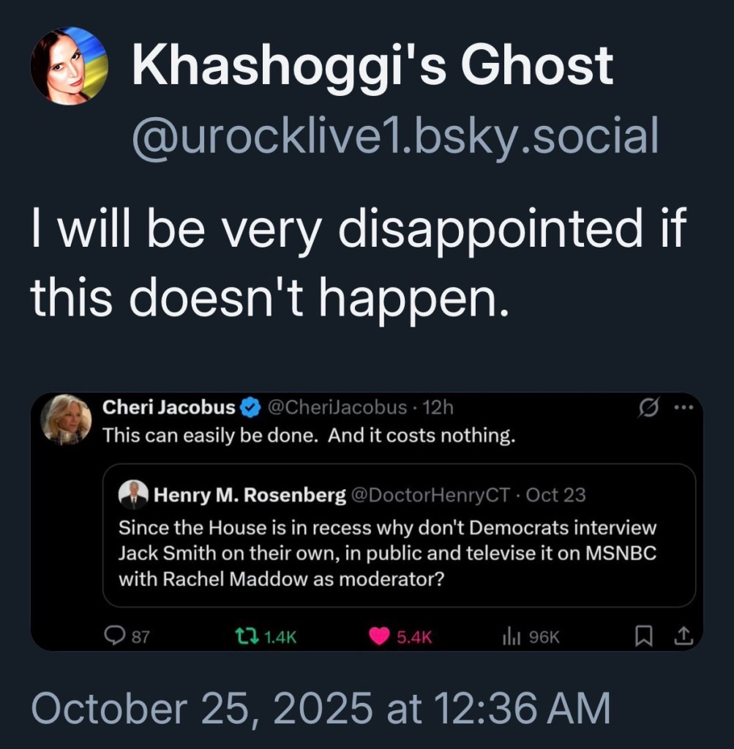The image size is (734, 749).
Task: Select the Cheri Jacobus author name
Action: (168, 408)
